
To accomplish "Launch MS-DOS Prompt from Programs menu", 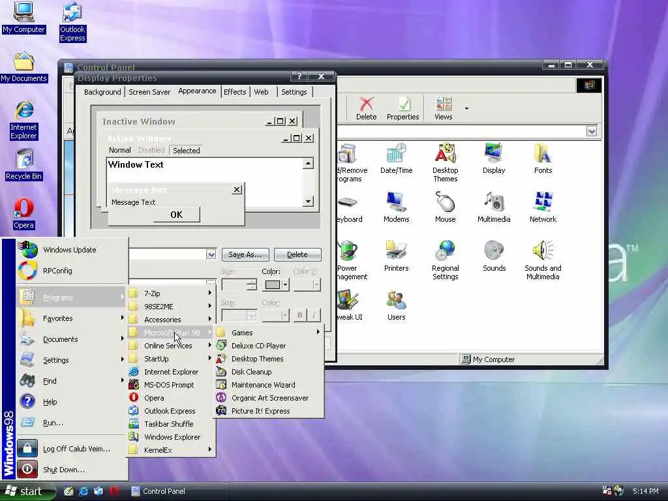I will tap(170, 385).
